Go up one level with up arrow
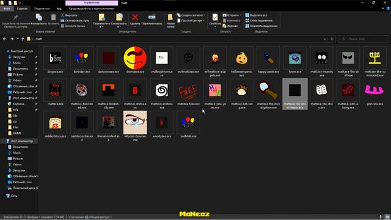Screen dimensions: 391x220 [23, 39]
